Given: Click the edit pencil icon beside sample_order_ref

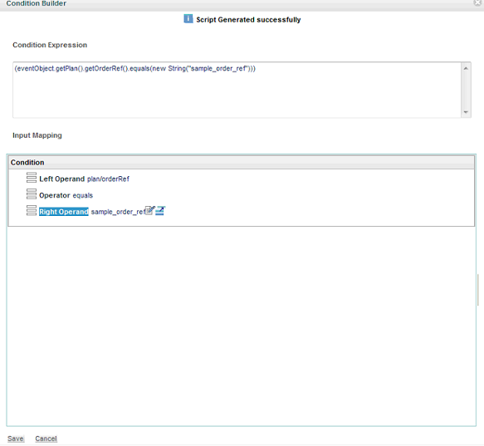Looking at the screenshot, I should click(x=149, y=210).
